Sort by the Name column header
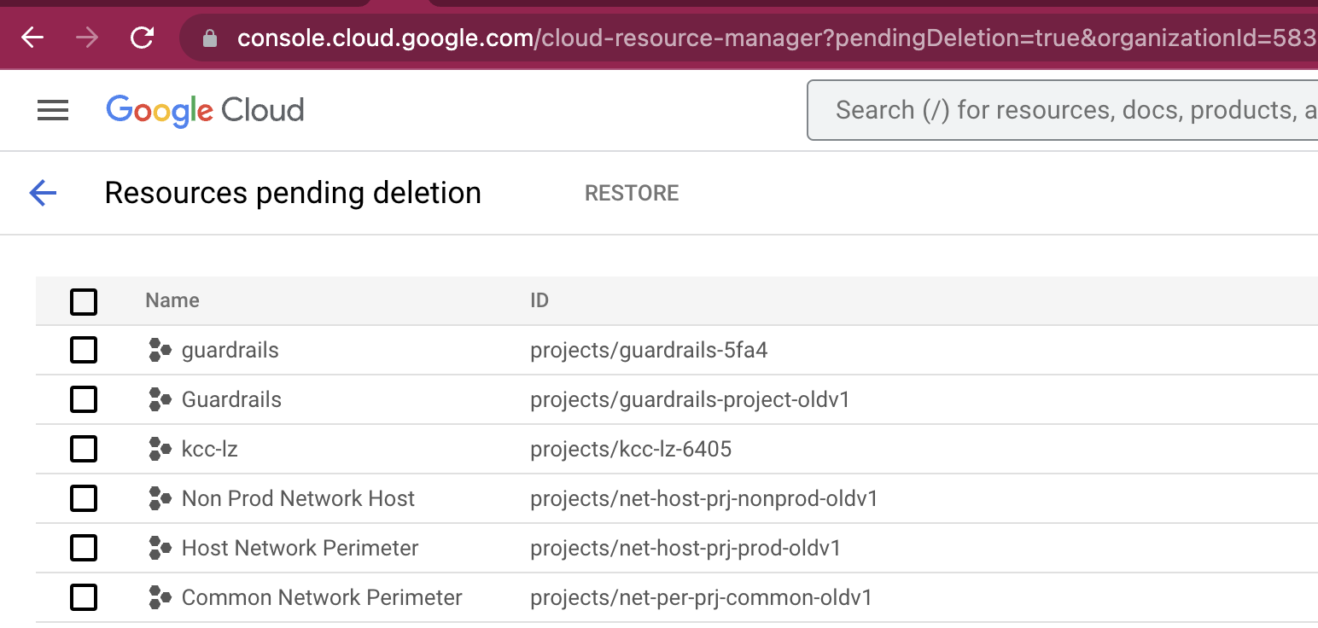Screen dimensions: 1318x628 (x=172, y=300)
